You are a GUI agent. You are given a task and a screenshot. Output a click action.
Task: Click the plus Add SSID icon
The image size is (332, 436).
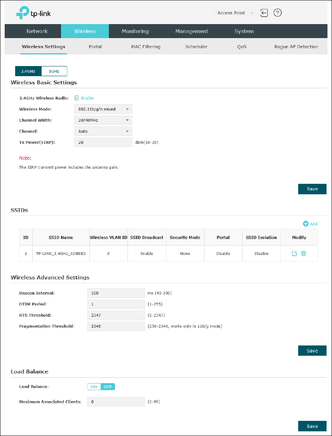point(306,223)
